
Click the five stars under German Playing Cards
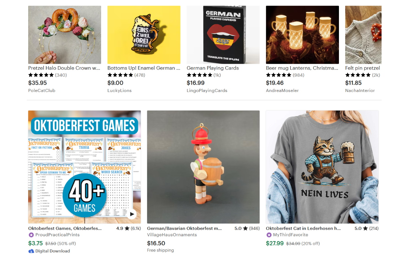(x=199, y=75)
